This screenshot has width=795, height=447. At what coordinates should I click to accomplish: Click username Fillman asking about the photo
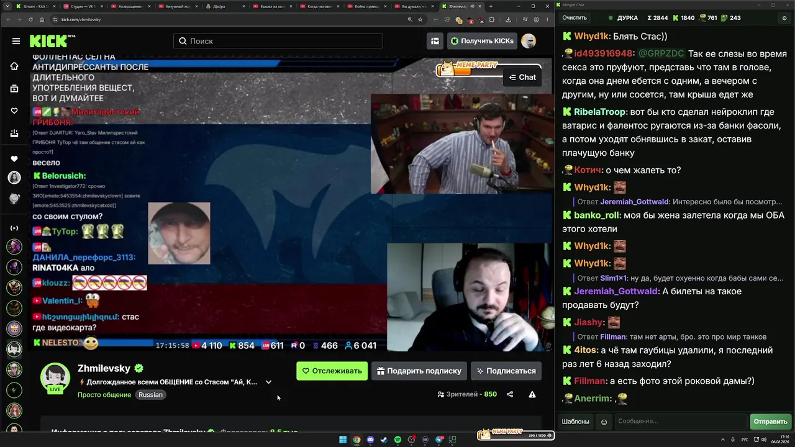(589, 381)
